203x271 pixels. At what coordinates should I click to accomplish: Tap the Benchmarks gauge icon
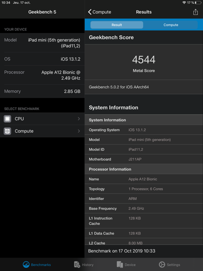26,265
